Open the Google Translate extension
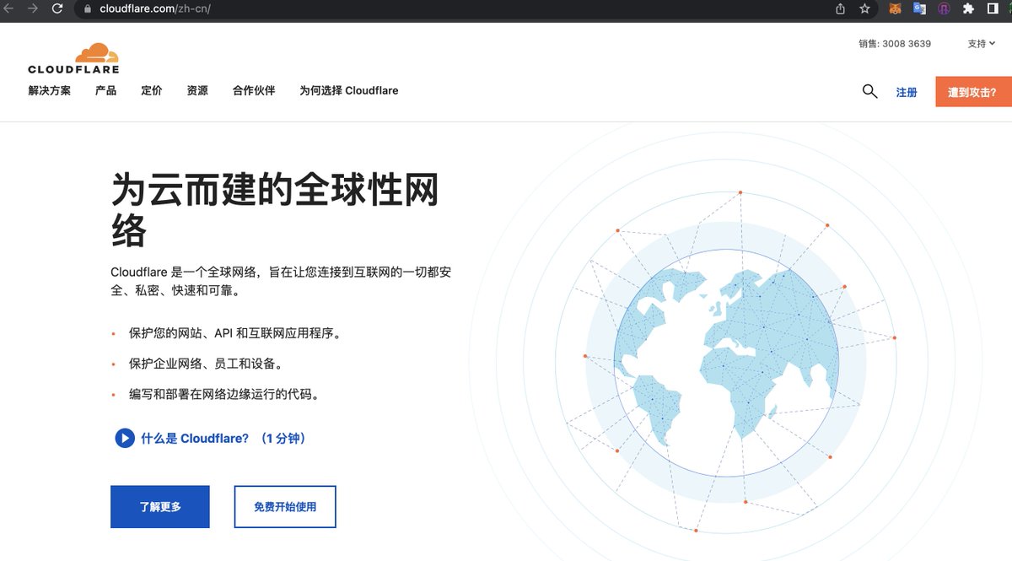This screenshot has height=561, width=1012. 919,8
